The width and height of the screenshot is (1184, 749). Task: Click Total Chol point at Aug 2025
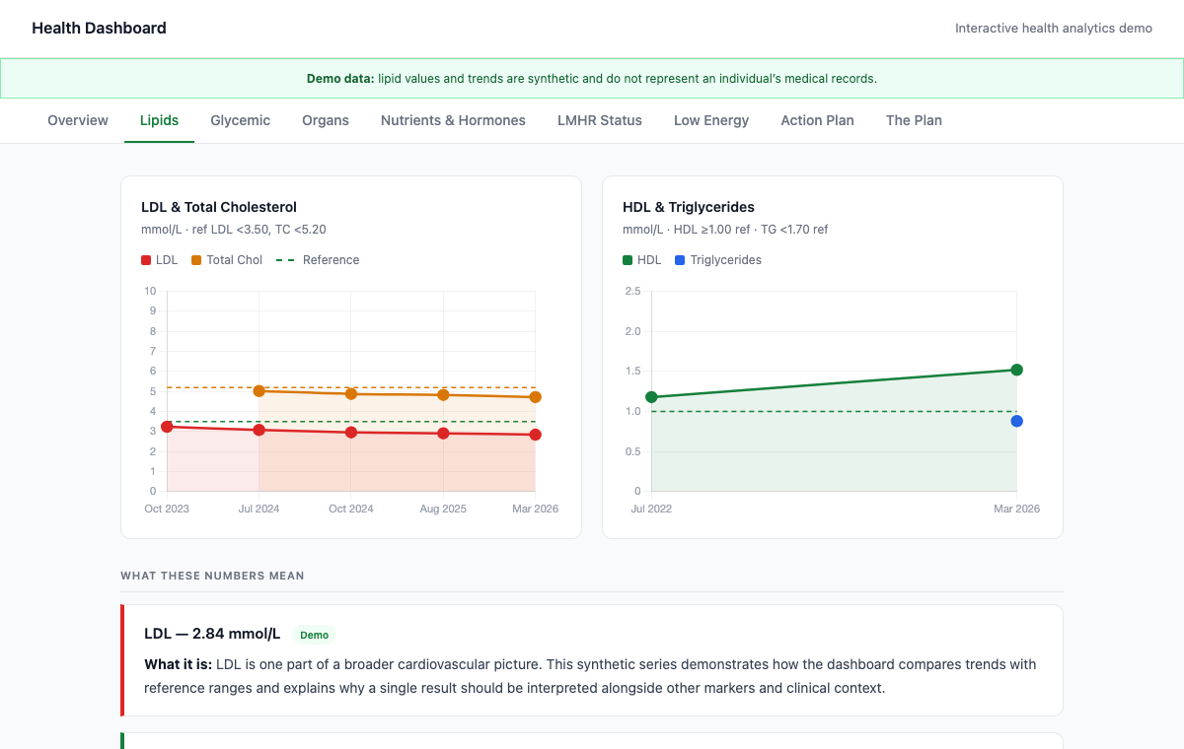443,395
